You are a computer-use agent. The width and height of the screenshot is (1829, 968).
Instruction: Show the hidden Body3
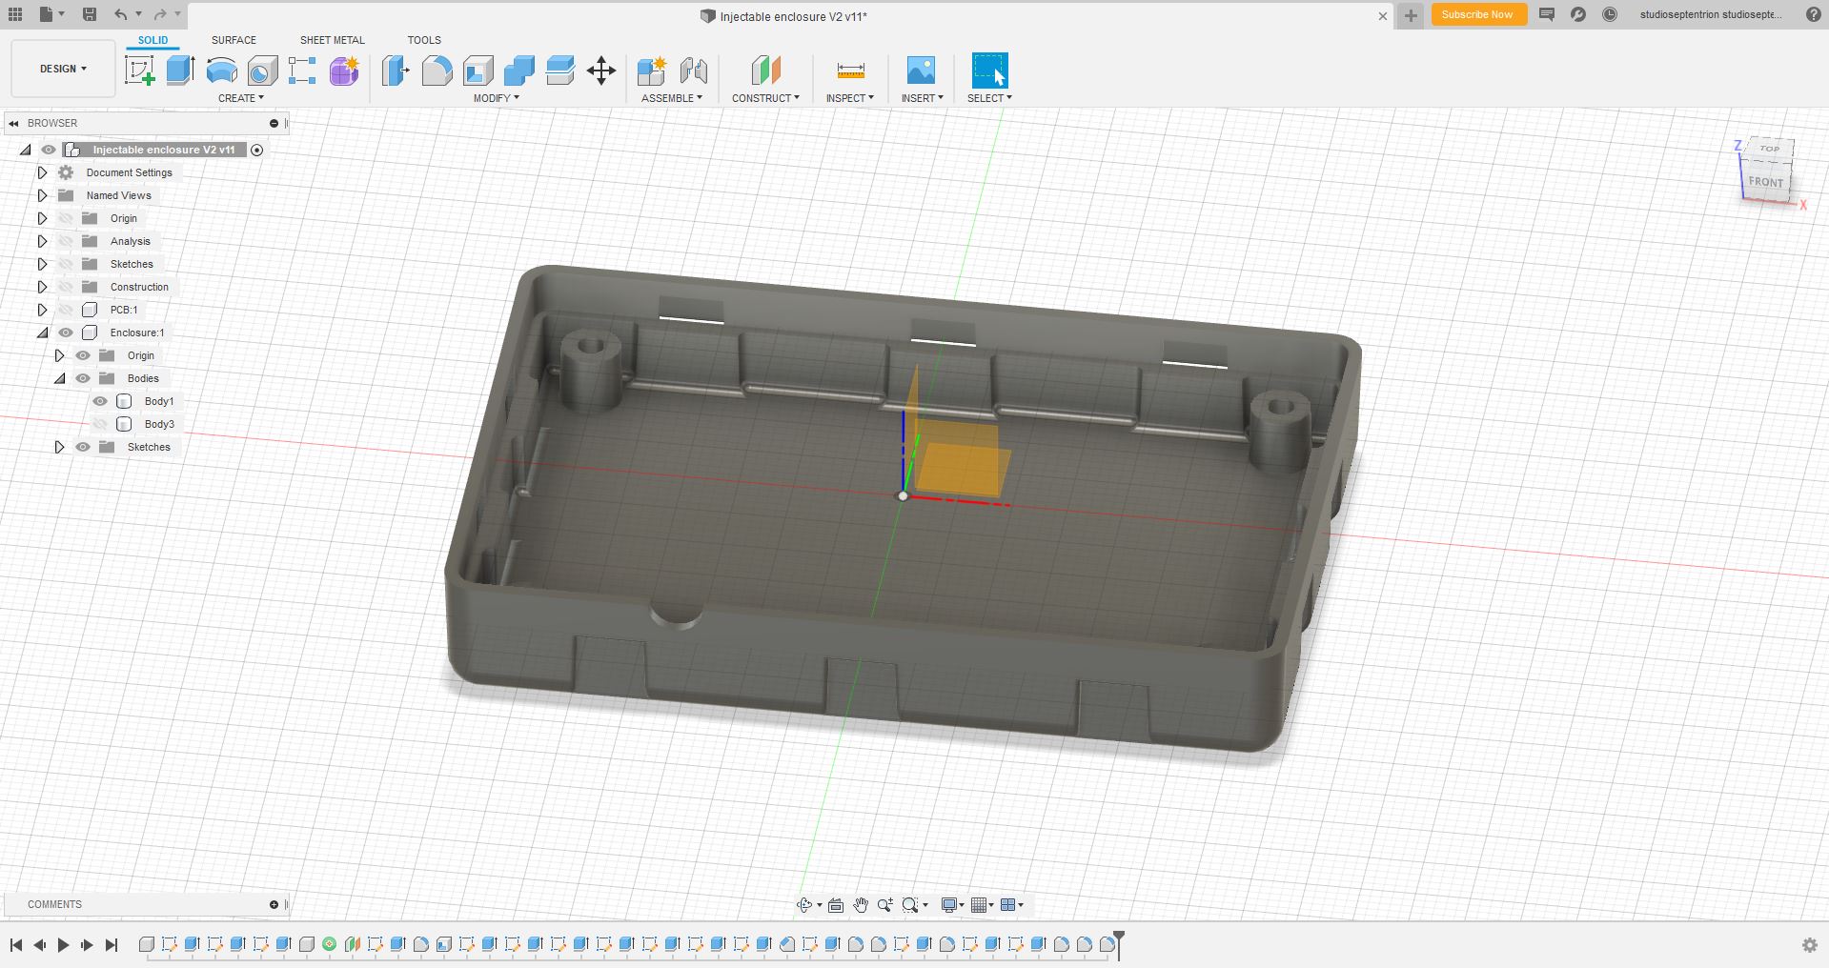tap(100, 424)
